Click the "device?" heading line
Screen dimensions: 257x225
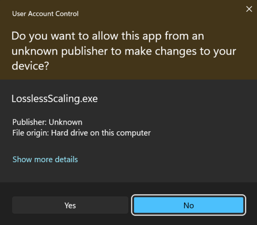(31, 66)
